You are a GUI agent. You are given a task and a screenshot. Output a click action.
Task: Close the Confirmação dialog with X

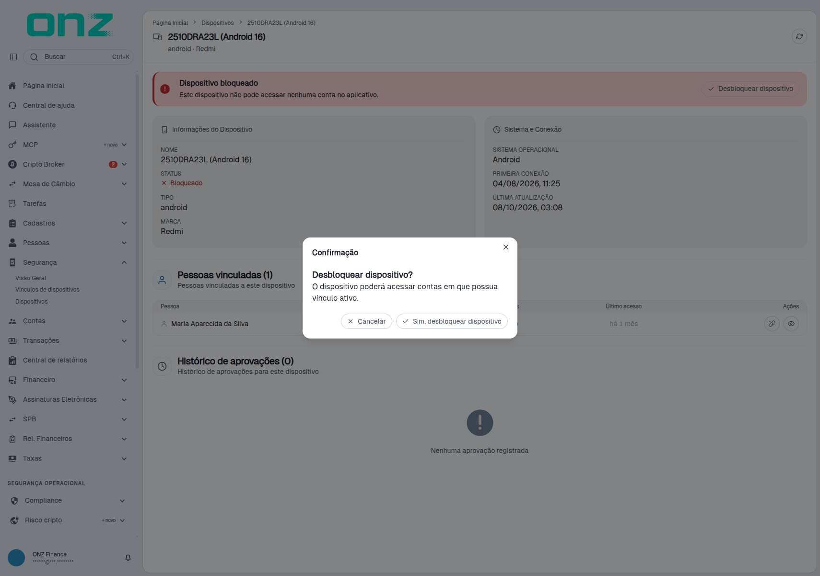coord(506,247)
